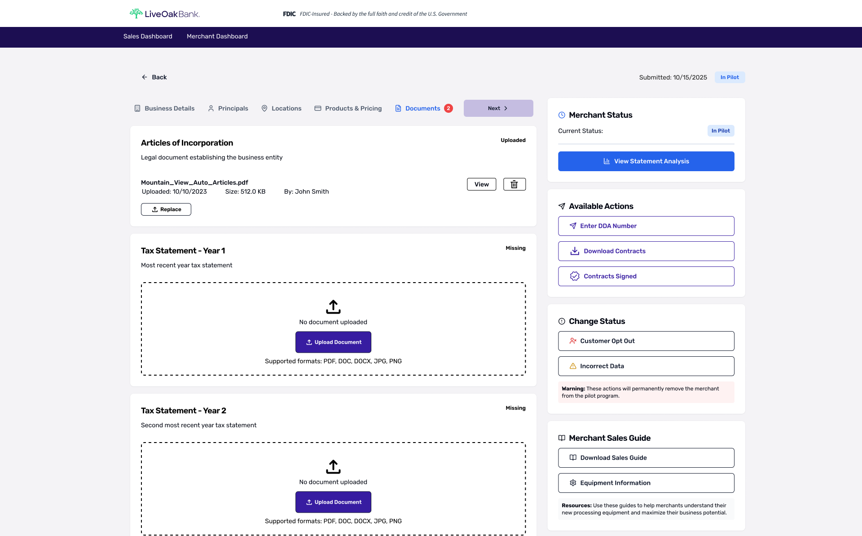Click the Merchant Status clock icon
Viewport: 862px width, 536px height.
(x=562, y=115)
